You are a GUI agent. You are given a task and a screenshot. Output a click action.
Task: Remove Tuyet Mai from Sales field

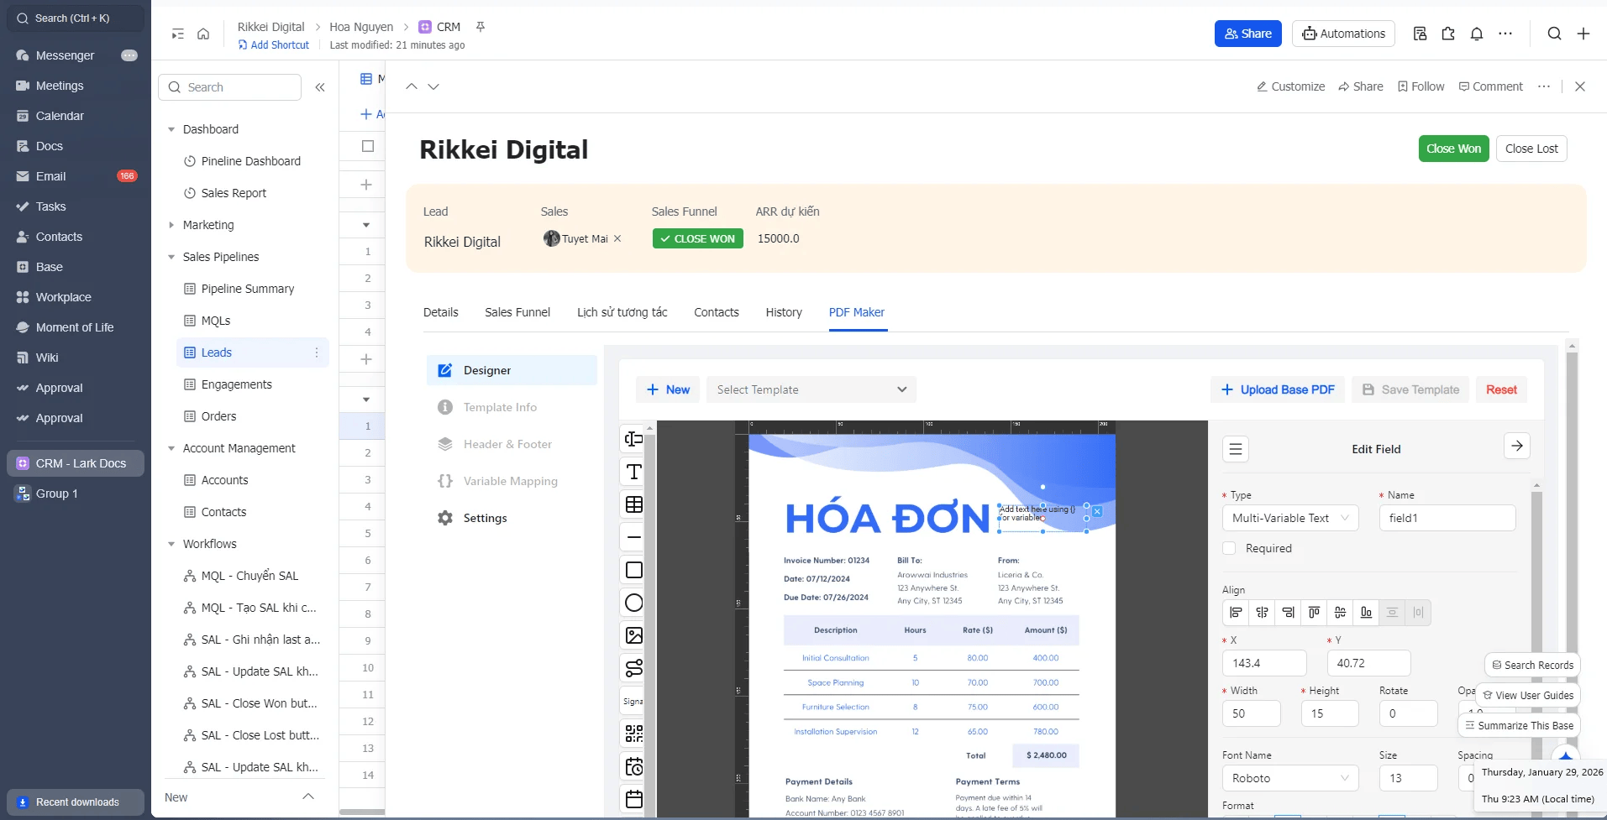(617, 238)
